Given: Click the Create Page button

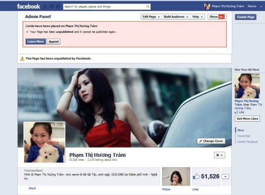Looking at the screenshot, I should pyautogui.click(x=246, y=17).
